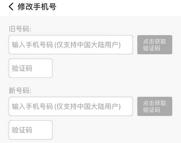The image size is (181, 143).
Task: Activate the gray button beside the 新号码 field
Action: [x=155, y=106]
